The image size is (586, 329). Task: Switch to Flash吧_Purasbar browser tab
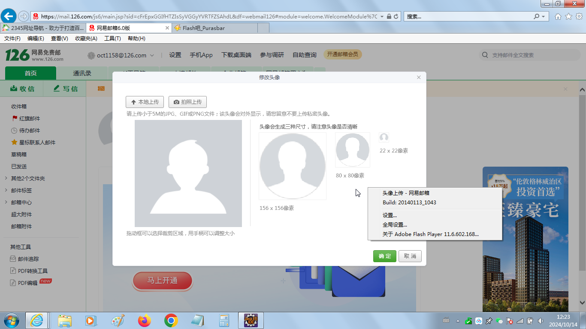pyautogui.click(x=214, y=28)
